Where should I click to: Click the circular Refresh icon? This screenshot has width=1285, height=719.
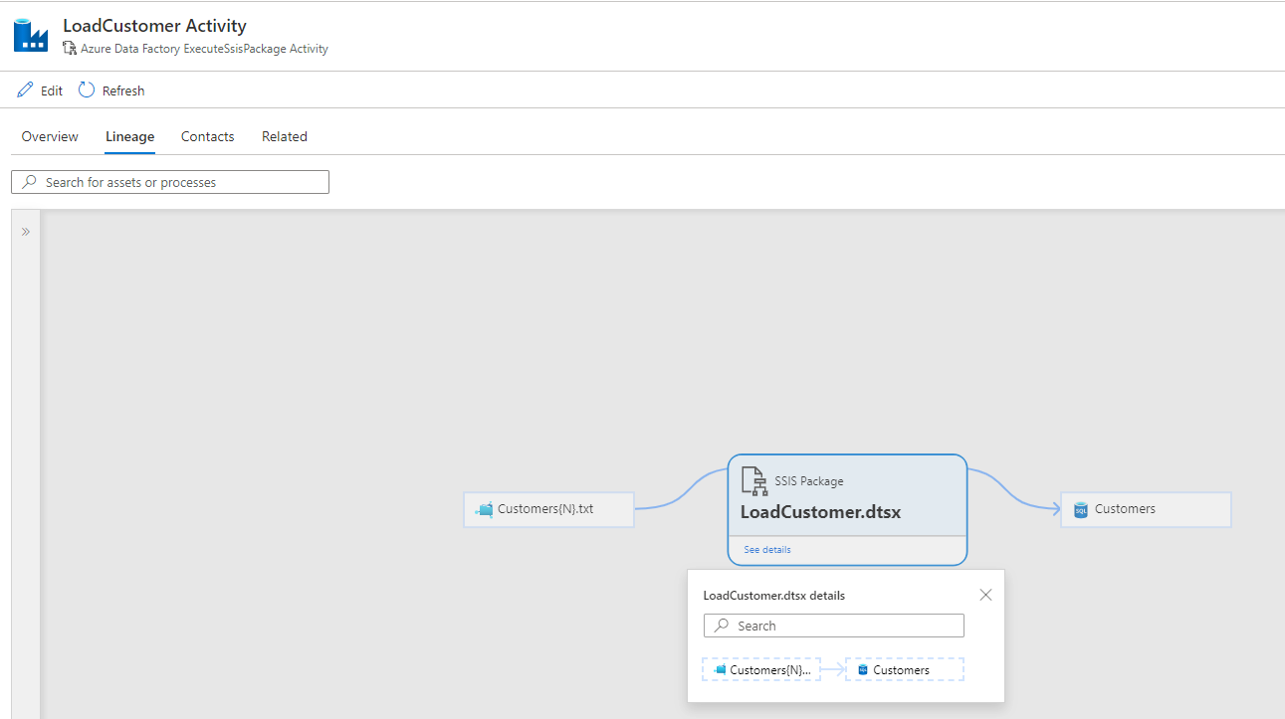point(87,90)
